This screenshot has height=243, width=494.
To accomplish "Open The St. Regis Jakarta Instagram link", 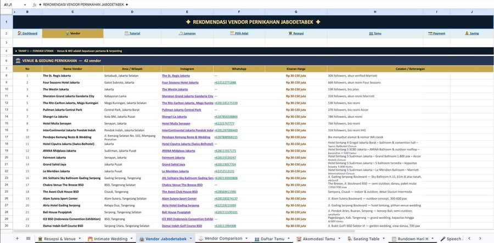I will tap(176, 76).
